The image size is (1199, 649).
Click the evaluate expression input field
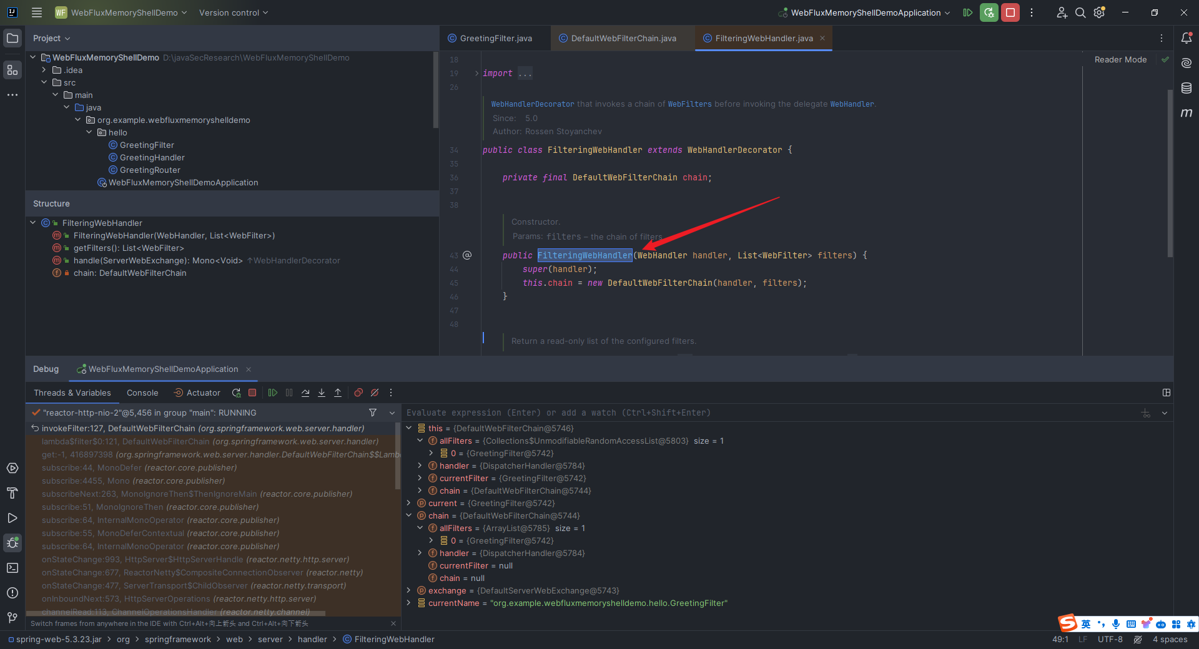coord(768,412)
